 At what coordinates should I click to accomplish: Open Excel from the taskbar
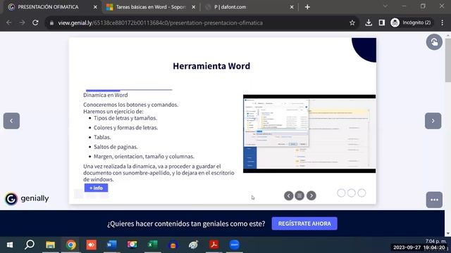tap(152, 245)
